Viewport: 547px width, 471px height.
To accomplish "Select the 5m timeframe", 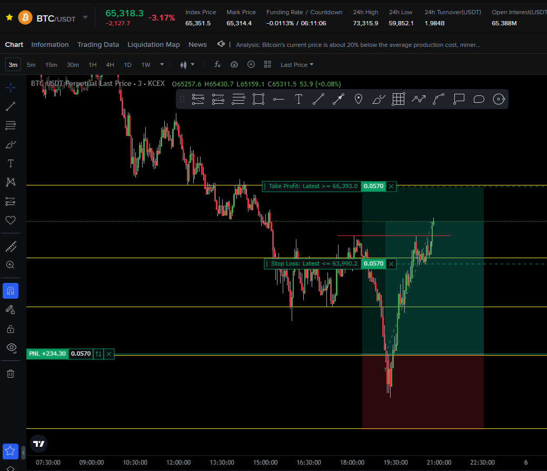I will tap(31, 65).
